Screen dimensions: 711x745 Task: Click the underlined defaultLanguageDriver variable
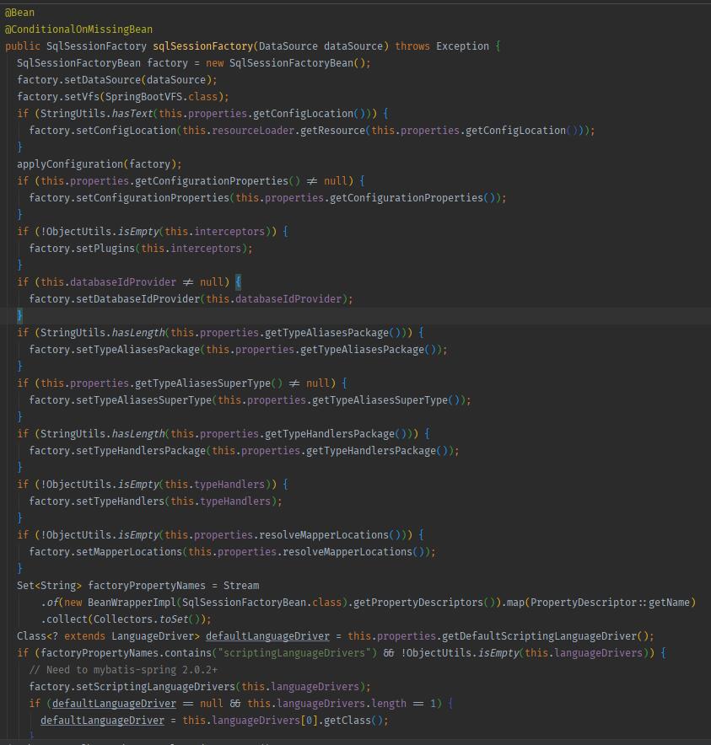(x=267, y=635)
